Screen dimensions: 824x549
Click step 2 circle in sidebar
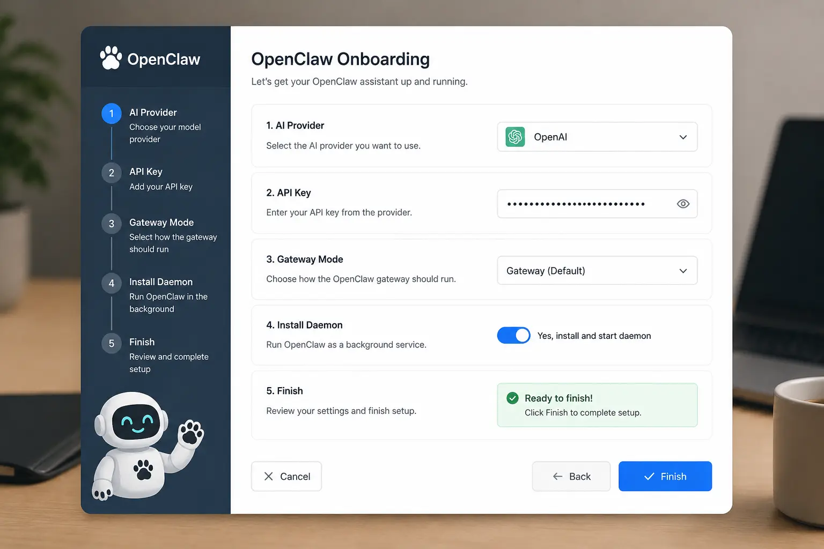point(112,173)
